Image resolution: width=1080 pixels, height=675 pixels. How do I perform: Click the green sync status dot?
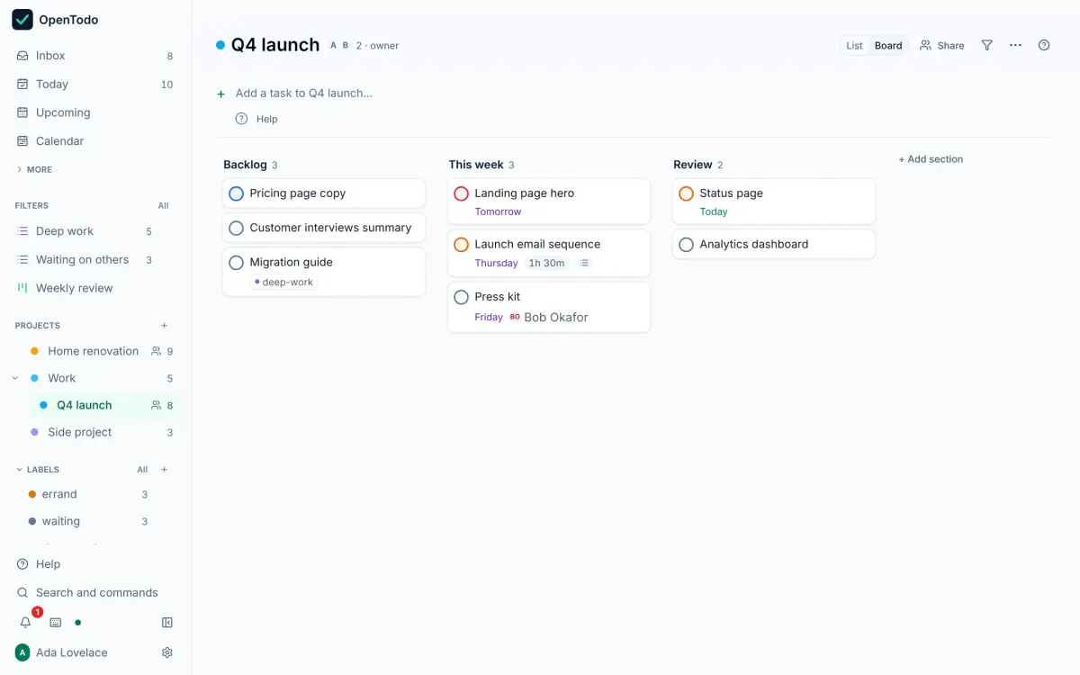click(x=78, y=623)
